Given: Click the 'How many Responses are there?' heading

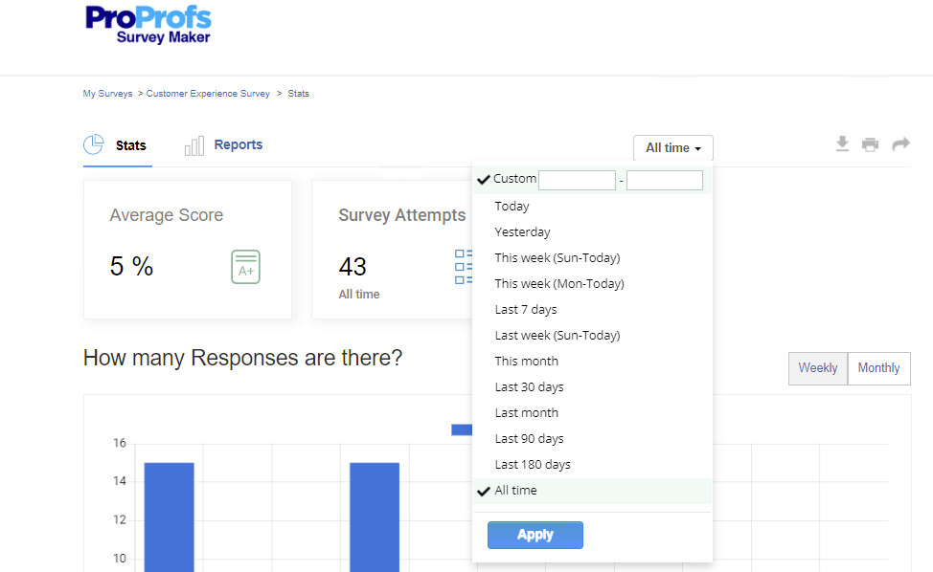Looking at the screenshot, I should 242,358.
